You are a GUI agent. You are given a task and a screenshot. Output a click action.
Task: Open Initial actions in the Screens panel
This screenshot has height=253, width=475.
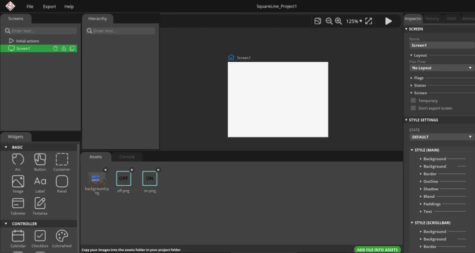(x=27, y=41)
